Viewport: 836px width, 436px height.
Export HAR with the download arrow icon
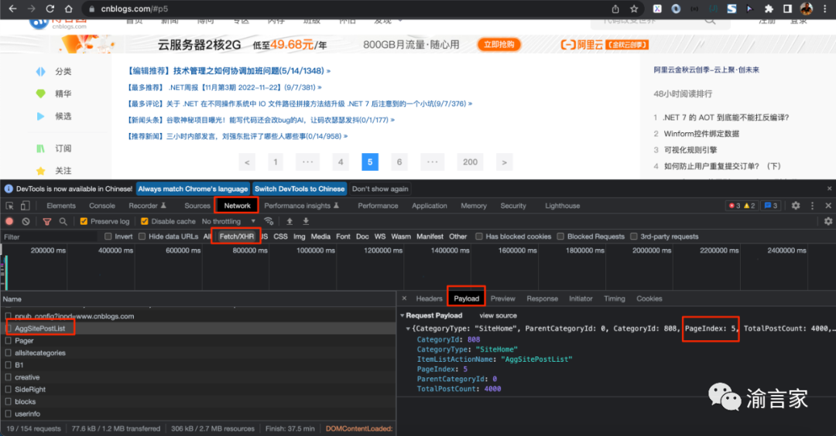tap(306, 221)
